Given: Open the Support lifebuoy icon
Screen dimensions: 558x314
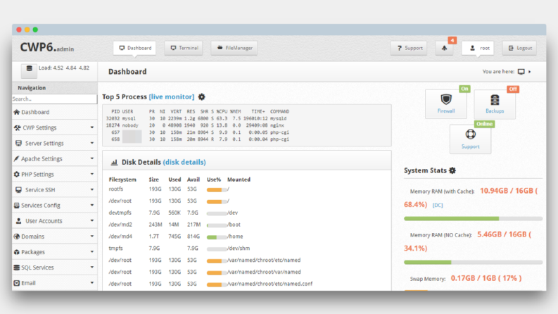Looking at the screenshot, I should coord(471,134).
